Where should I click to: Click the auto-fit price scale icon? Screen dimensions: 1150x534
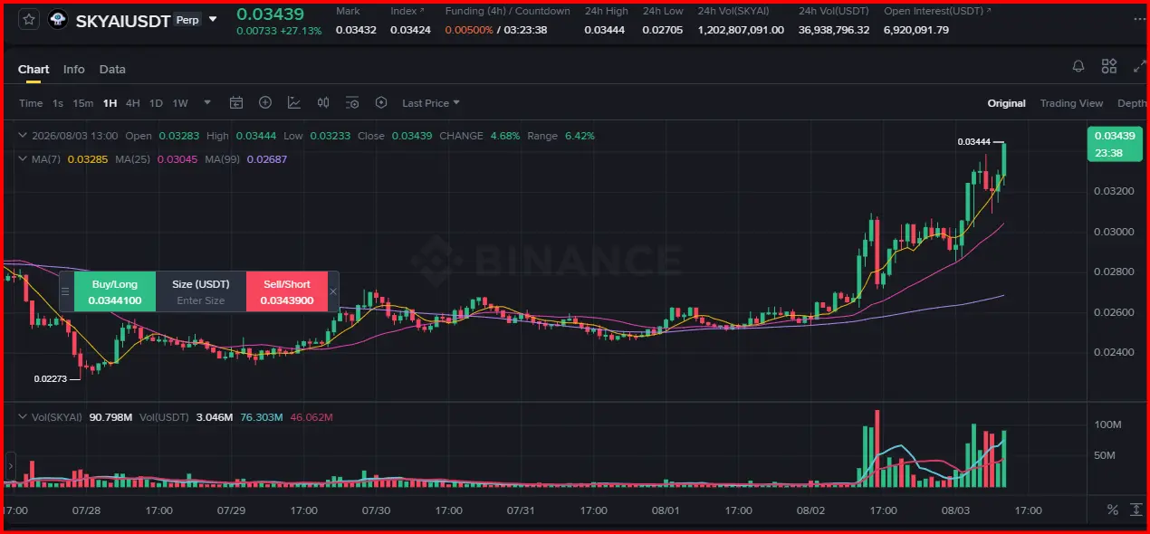point(1137,510)
